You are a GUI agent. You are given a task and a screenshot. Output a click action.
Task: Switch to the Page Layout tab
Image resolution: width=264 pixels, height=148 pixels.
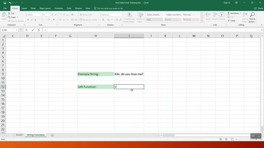[45, 8]
